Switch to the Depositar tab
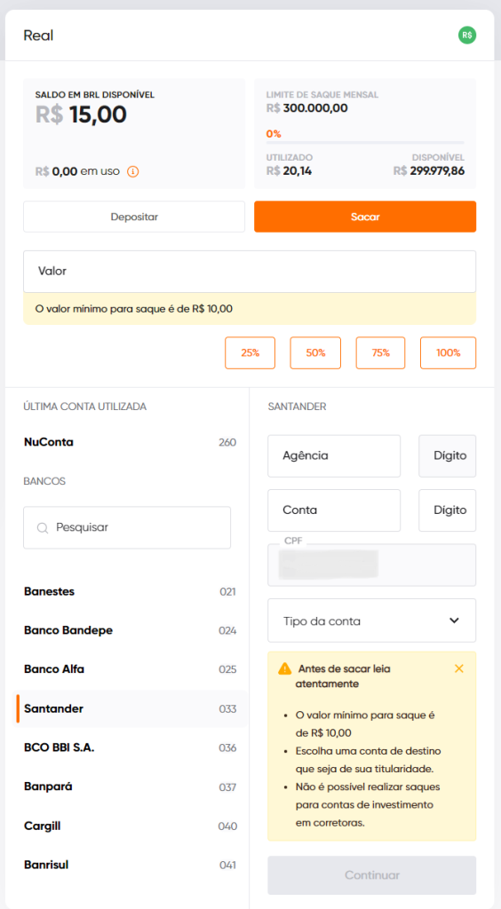501x909 pixels. (x=134, y=217)
